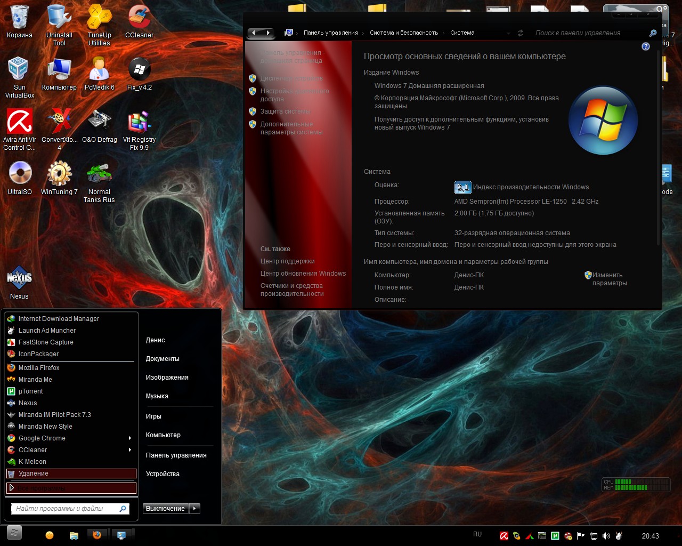This screenshot has width=682, height=546.
Task: Click 'Изменить параметры' link
Action: click(610, 279)
